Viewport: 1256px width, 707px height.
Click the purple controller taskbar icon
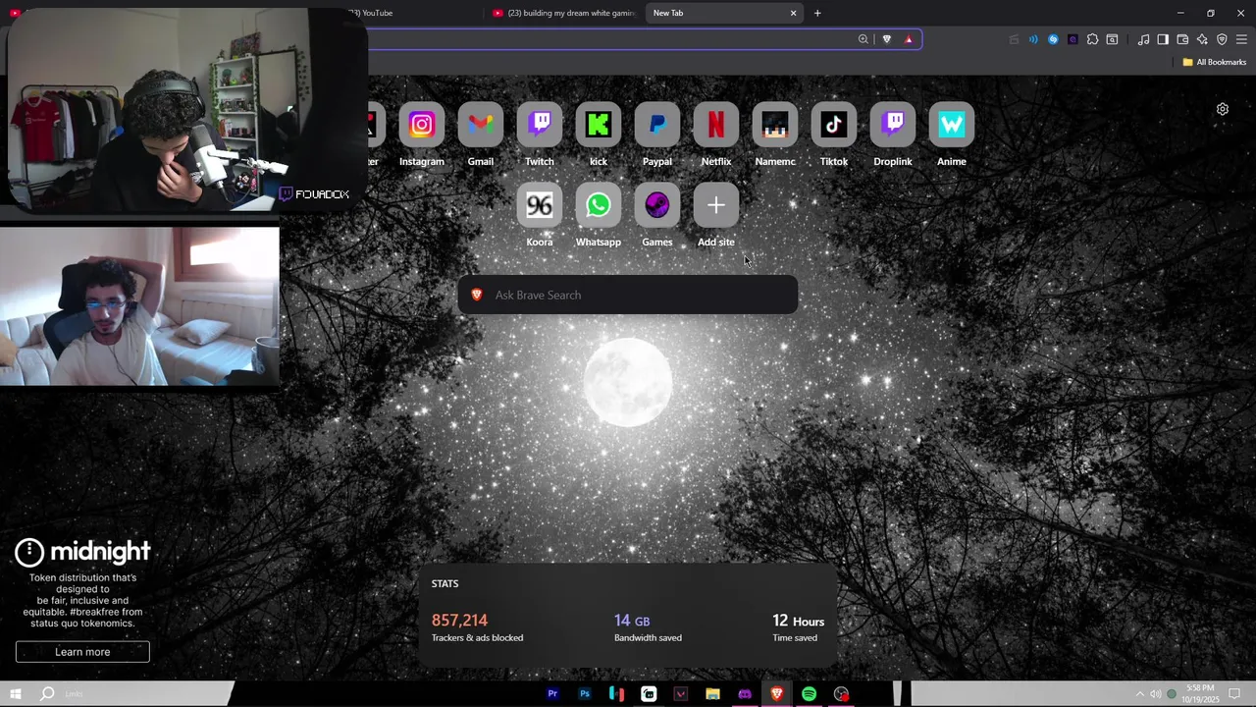pos(746,694)
